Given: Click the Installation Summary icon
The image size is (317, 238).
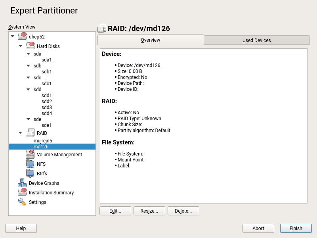Looking at the screenshot, I should click(x=22, y=192).
